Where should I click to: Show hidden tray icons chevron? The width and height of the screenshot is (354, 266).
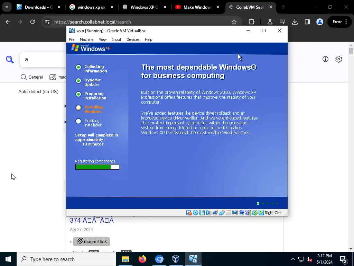point(292,259)
